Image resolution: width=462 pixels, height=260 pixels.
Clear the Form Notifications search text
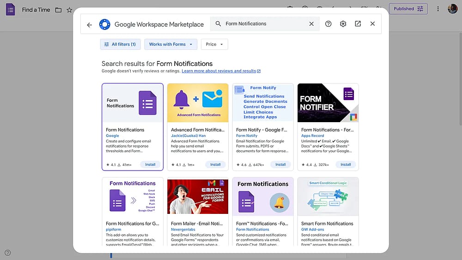tap(311, 24)
